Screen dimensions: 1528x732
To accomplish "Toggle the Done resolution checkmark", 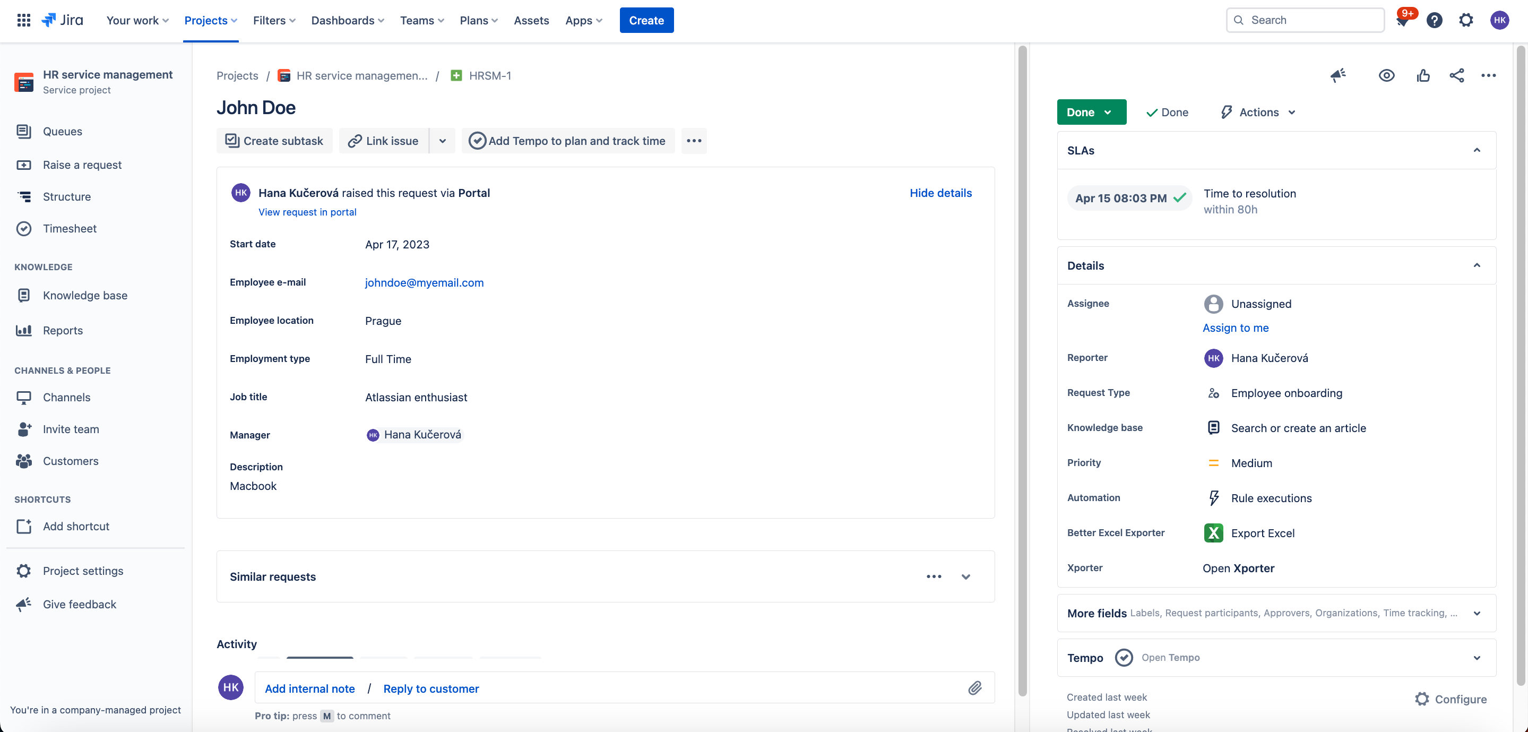I will click(1167, 112).
